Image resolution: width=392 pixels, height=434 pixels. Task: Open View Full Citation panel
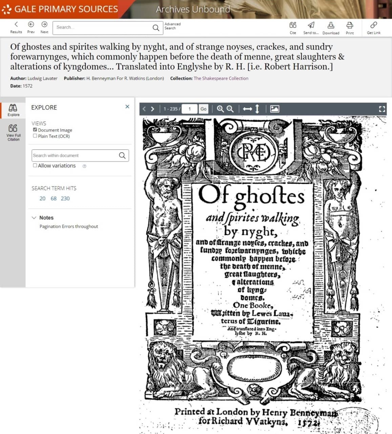[13, 133]
